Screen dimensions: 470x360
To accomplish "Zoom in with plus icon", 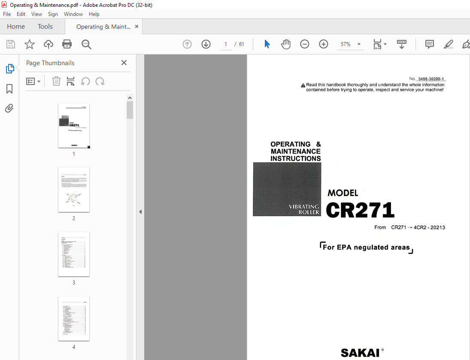I will pos(324,44).
